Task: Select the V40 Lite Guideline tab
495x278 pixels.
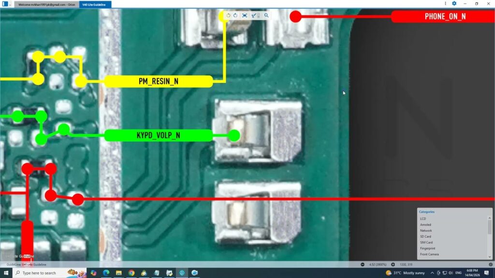Action: click(95, 4)
